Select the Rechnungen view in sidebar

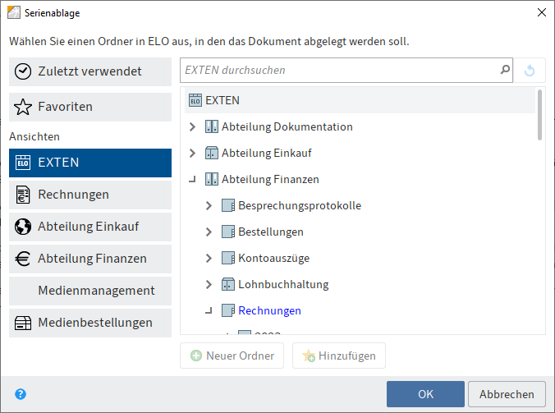(x=90, y=195)
